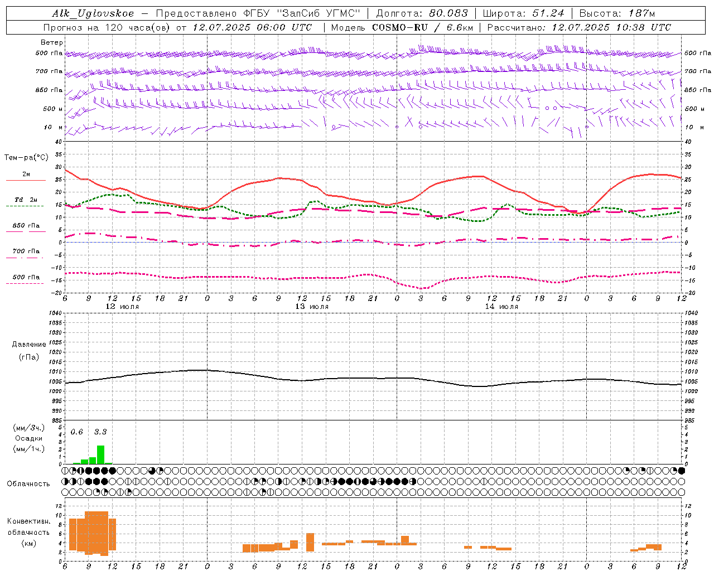
Task: Click the longitude value Долгота: 80.083
Action: point(423,13)
